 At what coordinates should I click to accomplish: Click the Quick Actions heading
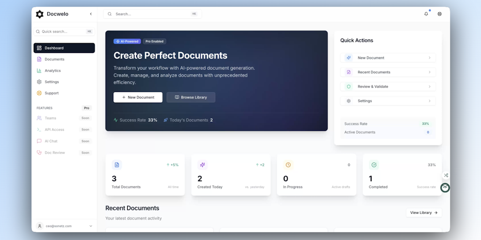pyautogui.click(x=357, y=40)
